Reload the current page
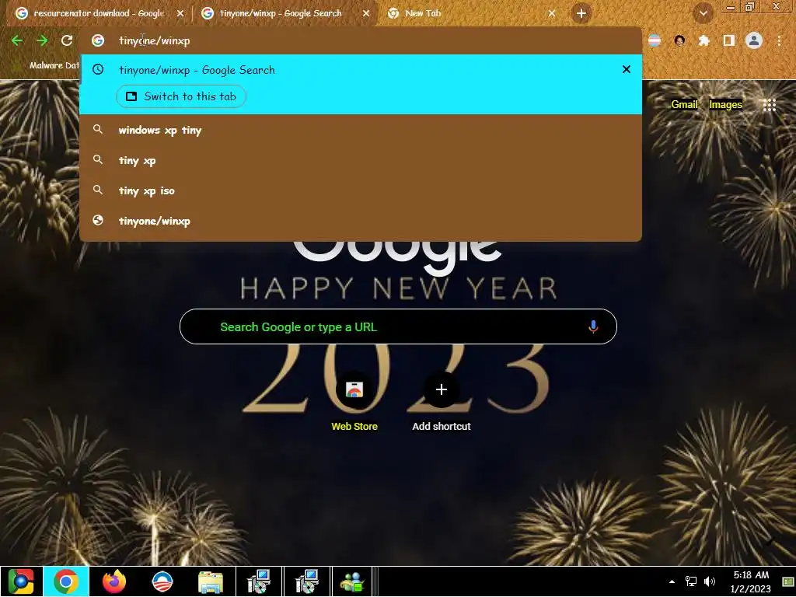The image size is (796, 597). 67,40
